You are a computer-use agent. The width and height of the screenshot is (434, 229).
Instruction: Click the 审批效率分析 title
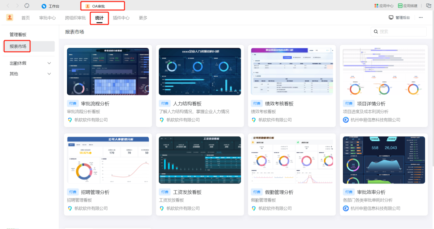371,192
